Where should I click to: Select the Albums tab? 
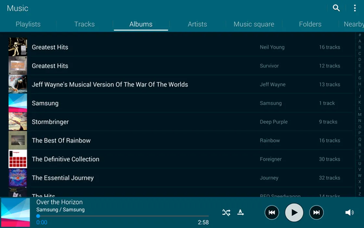click(x=141, y=24)
